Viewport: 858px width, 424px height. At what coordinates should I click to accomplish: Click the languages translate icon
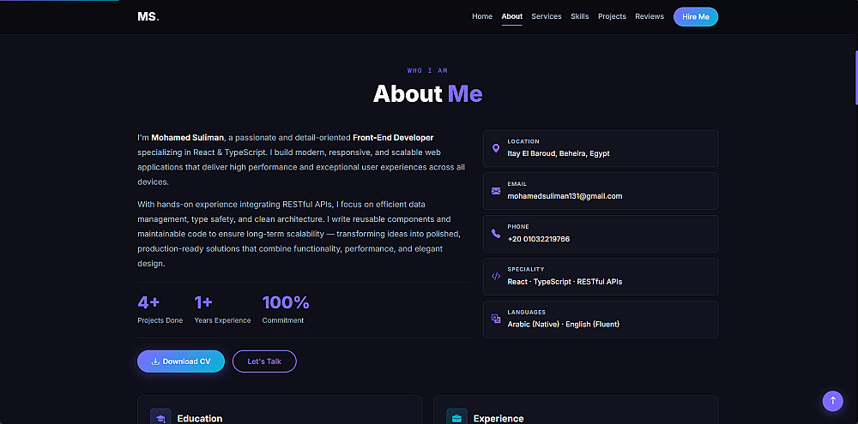[496, 319]
